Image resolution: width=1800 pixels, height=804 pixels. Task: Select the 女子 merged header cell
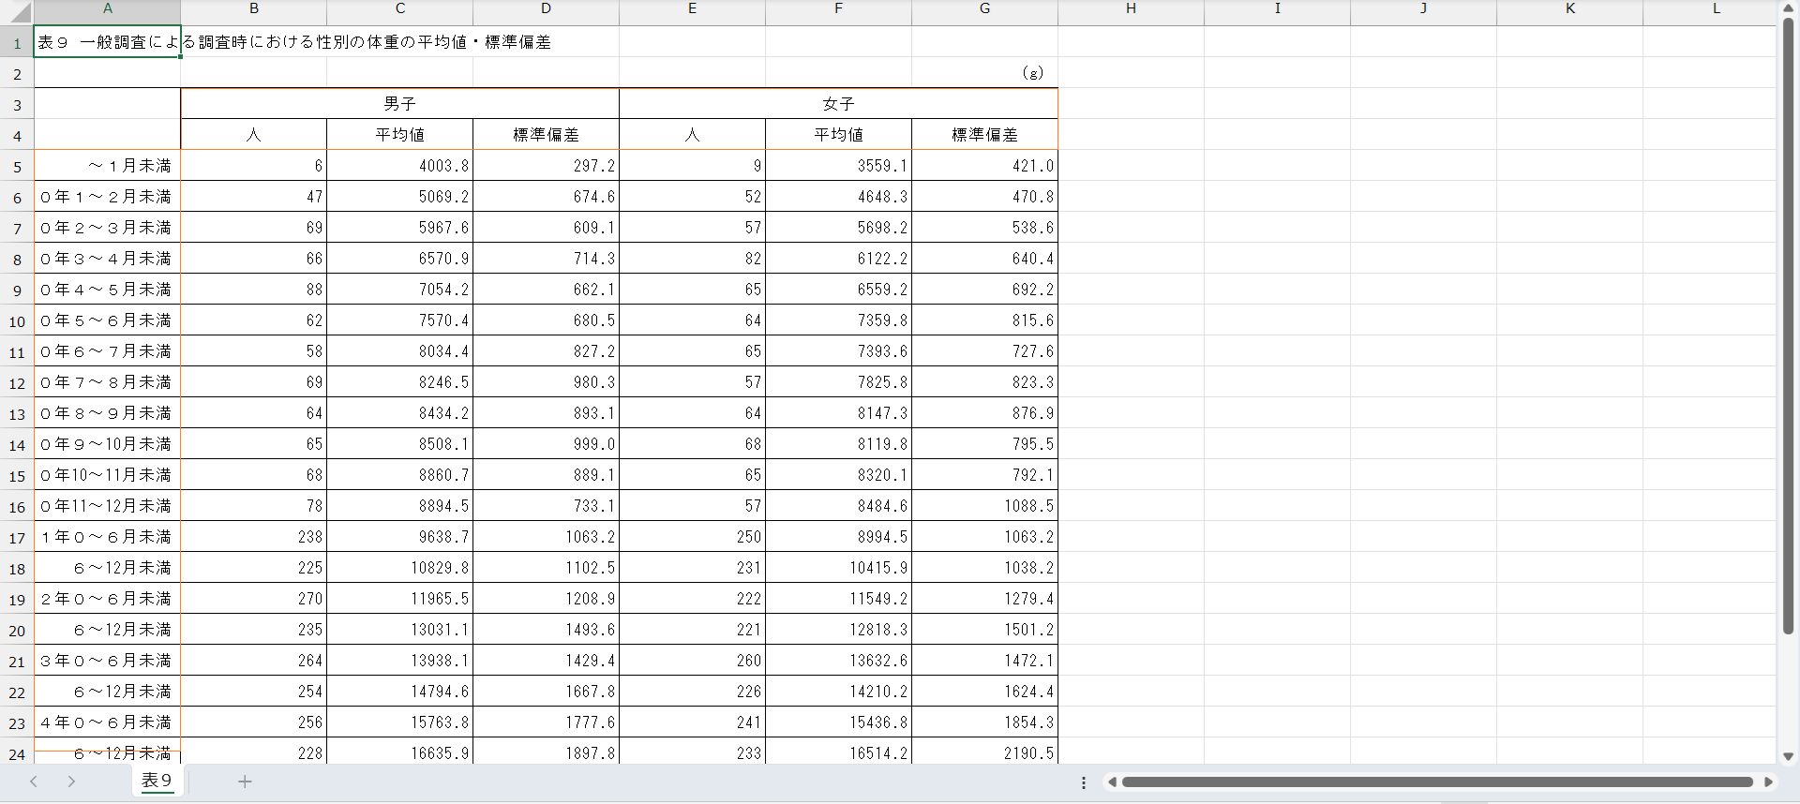pyautogui.click(x=838, y=104)
